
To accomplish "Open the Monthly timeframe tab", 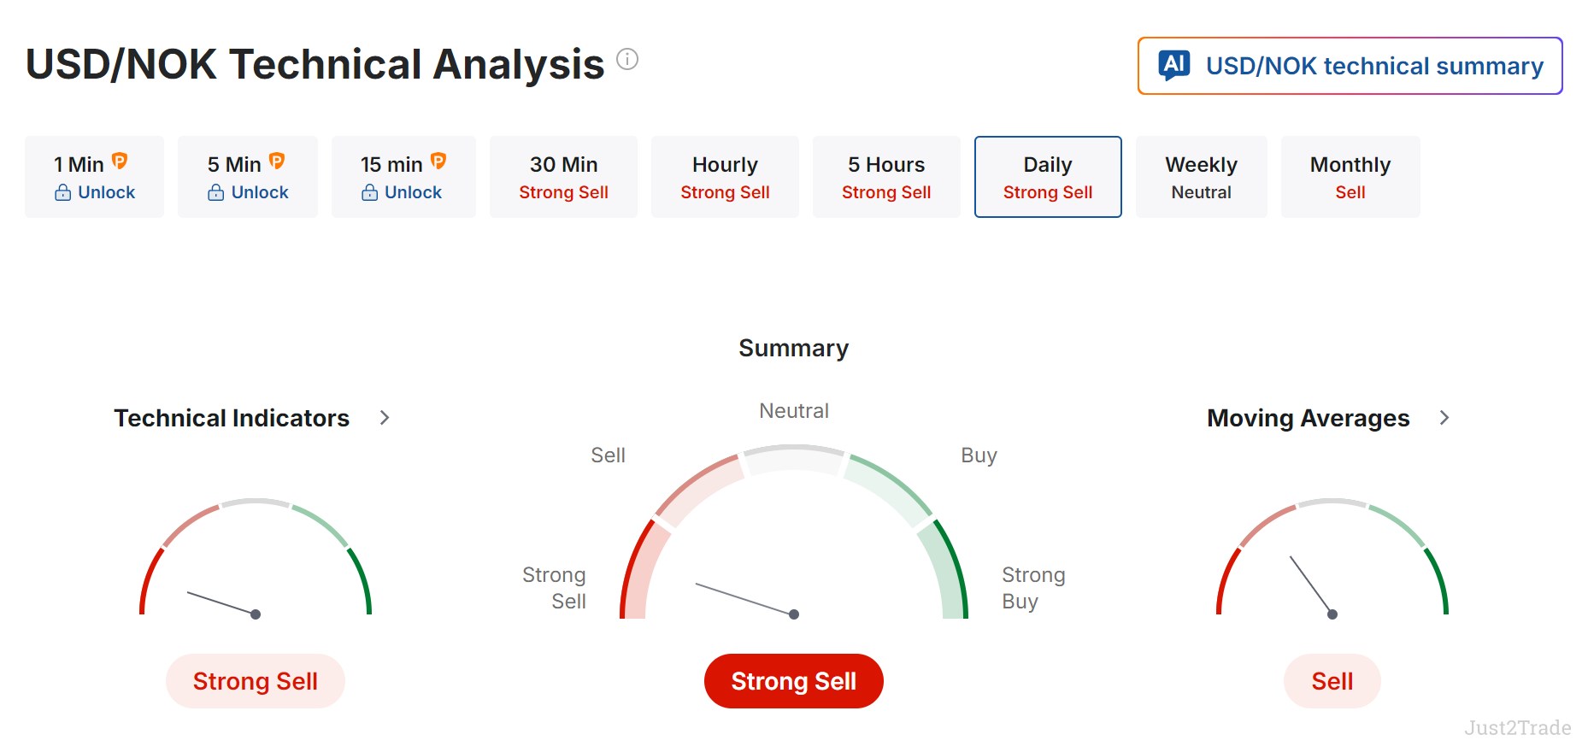I will (1350, 177).
